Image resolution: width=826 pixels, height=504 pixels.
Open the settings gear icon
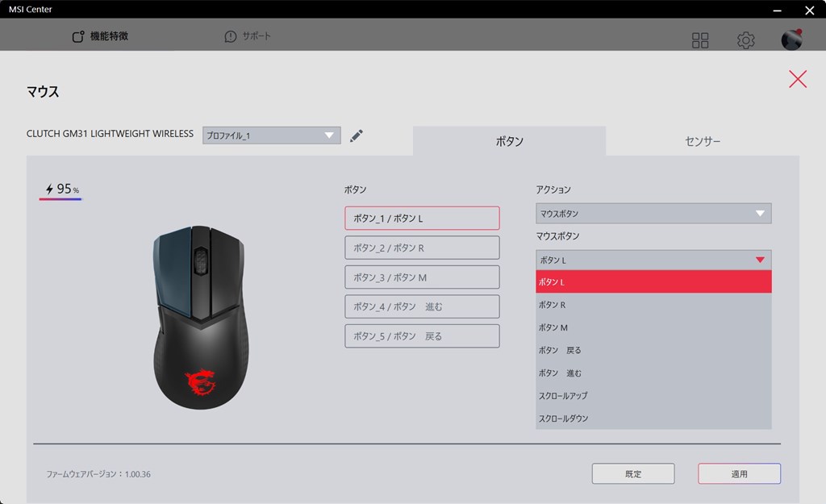coord(745,40)
